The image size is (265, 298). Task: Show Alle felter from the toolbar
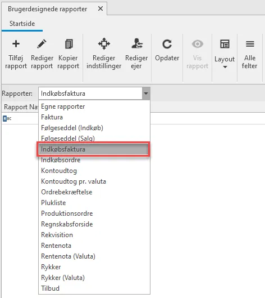pos(250,54)
